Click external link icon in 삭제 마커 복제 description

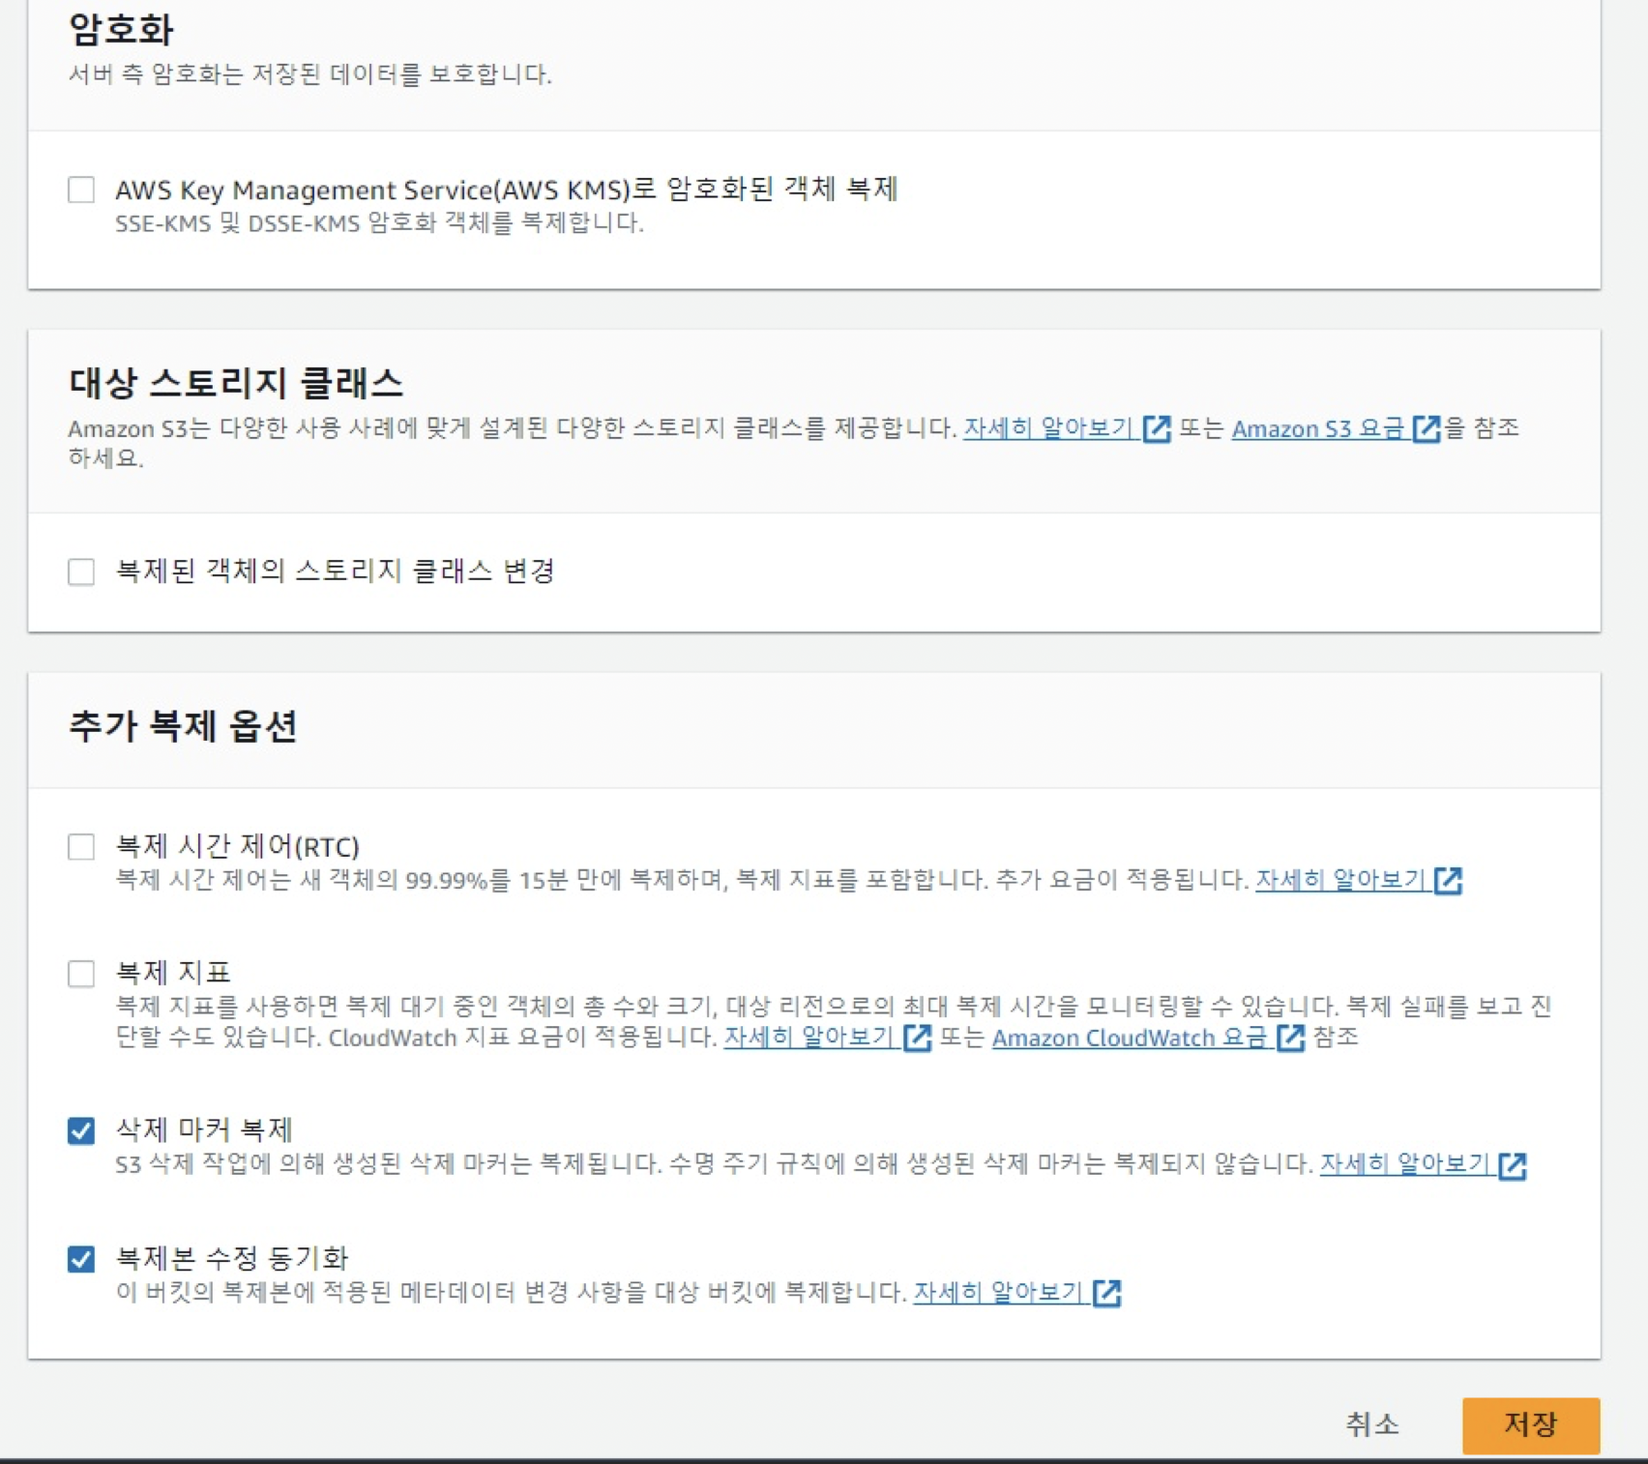1513,1165
